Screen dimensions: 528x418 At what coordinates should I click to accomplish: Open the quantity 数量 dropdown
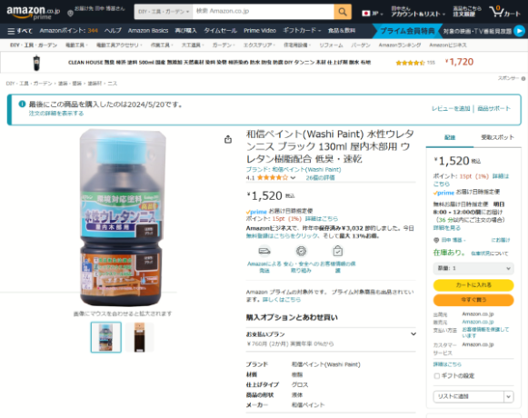[473, 268]
